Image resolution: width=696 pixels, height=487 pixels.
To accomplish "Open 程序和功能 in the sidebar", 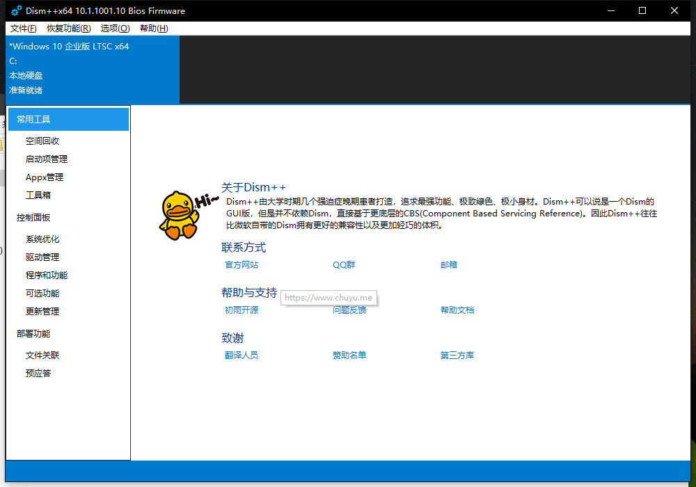I will tap(47, 276).
